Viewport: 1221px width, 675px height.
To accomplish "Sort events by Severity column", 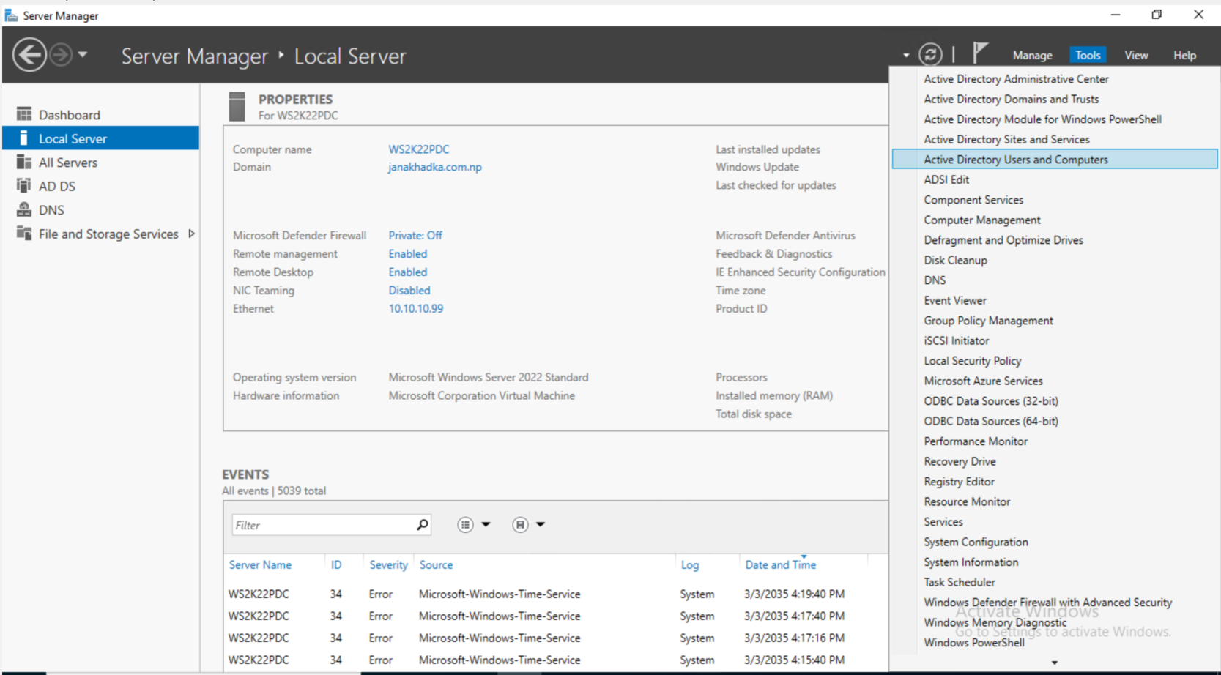I will [x=388, y=565].
